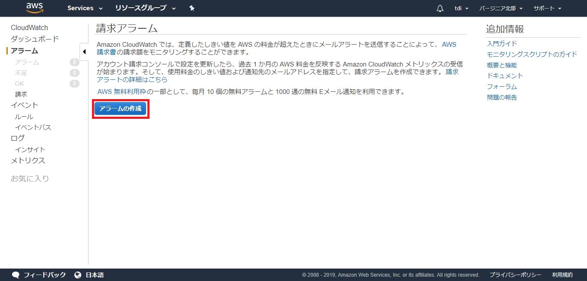Select ダッシュボード in the sidebar
This screenshot has width=587, height=281.
point(35,39)
